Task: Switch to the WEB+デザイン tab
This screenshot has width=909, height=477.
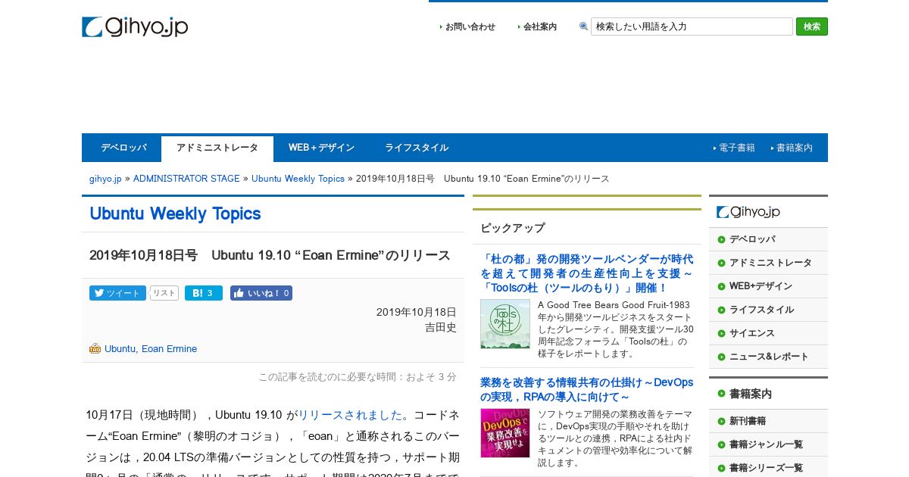Action: [321, 148]
